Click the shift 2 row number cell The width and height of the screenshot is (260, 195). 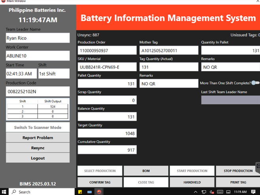click(x=23, y=111)
